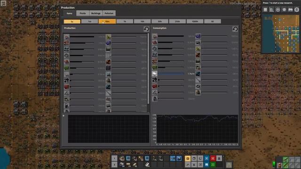Screen dimensions: 301x169
Task: Switch to the Fluids tab
Action: tap(83, 13)
